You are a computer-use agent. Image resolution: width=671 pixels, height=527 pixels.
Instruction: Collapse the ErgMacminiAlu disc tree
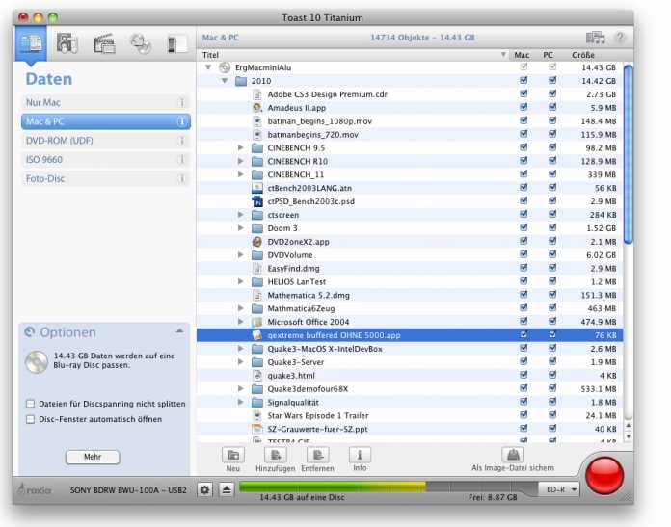point(208,67)
